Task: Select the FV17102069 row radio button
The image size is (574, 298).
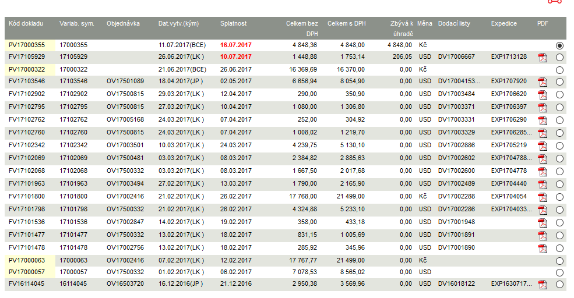Action: pos(559,159)
